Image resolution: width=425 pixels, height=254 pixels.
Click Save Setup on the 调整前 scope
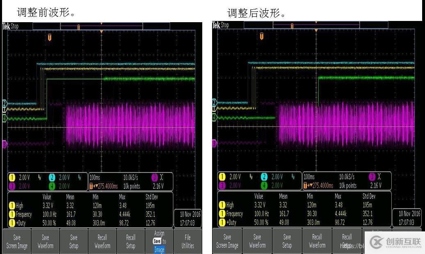(x=74, y=241)
